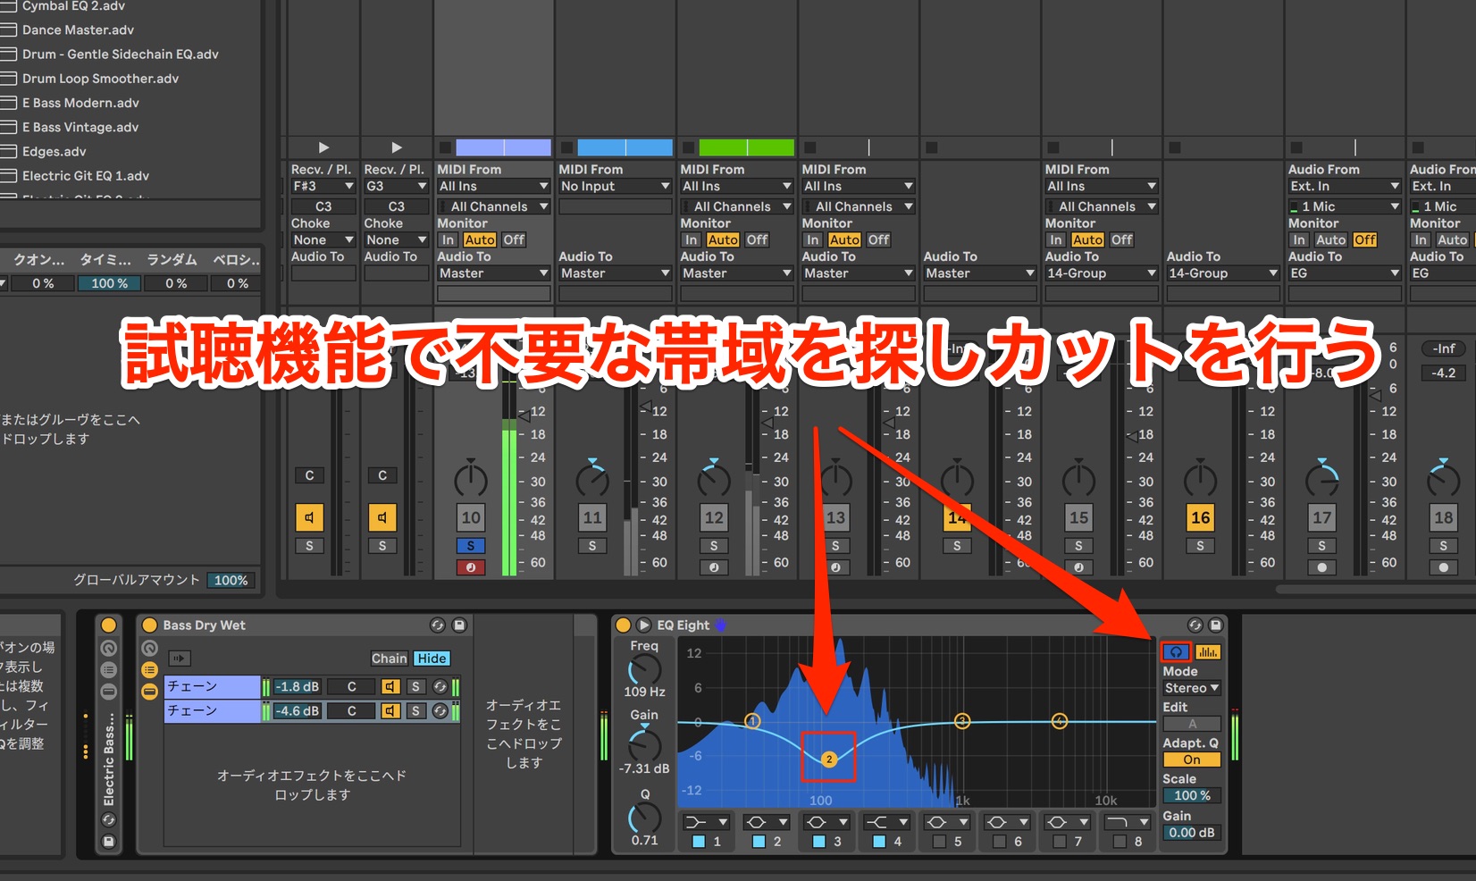The image size is (1476, 881).
Task: Open filter type dropdown for band 1
Action: 706,822
